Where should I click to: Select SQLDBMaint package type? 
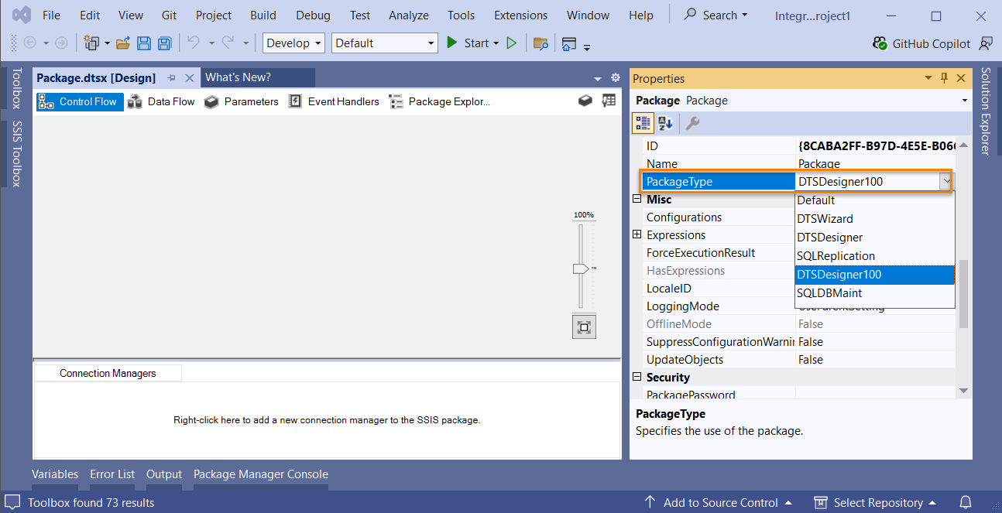coord(875,293)
